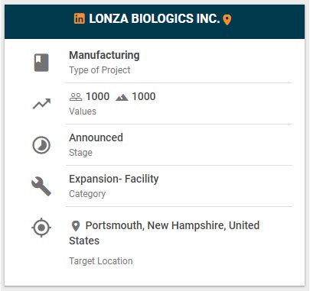Click the gray pin before Portsmouth
This screenshot has width=310, height=291.
76,226
